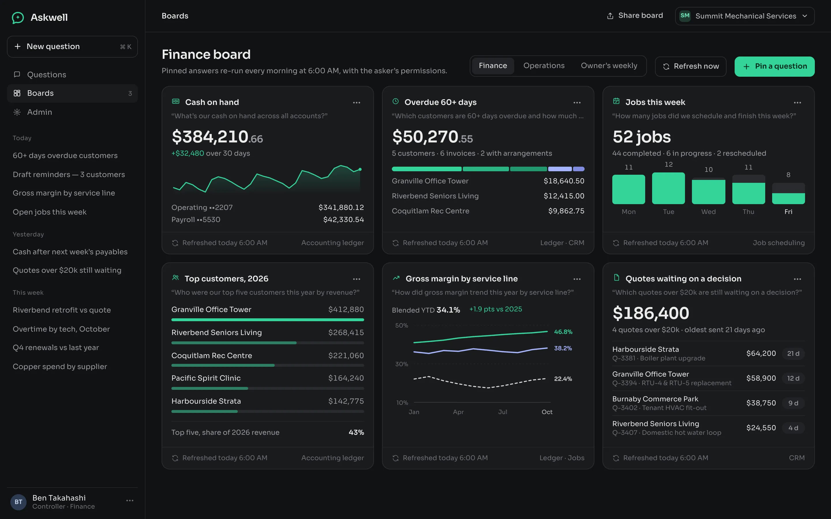Switch to the Finance board tab
Screen dimensions: 831x519
[493, 66]
